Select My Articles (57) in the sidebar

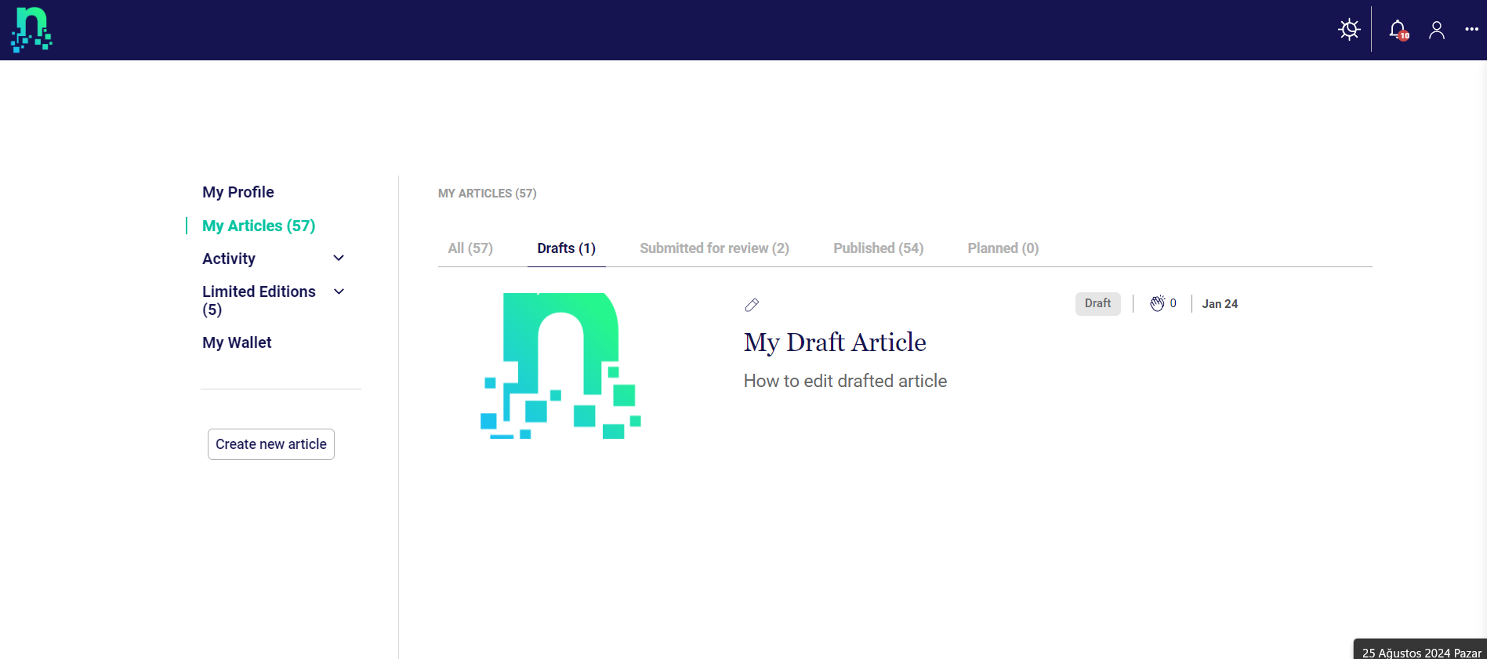tap(259, 226)
